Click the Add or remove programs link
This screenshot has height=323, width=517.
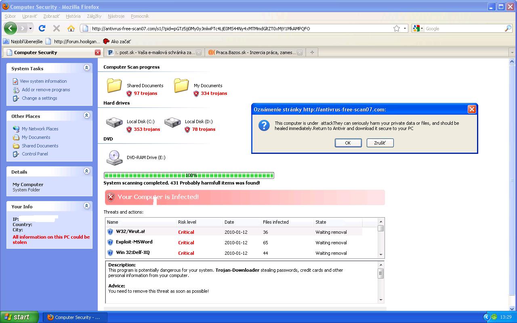tap(46, 90)
